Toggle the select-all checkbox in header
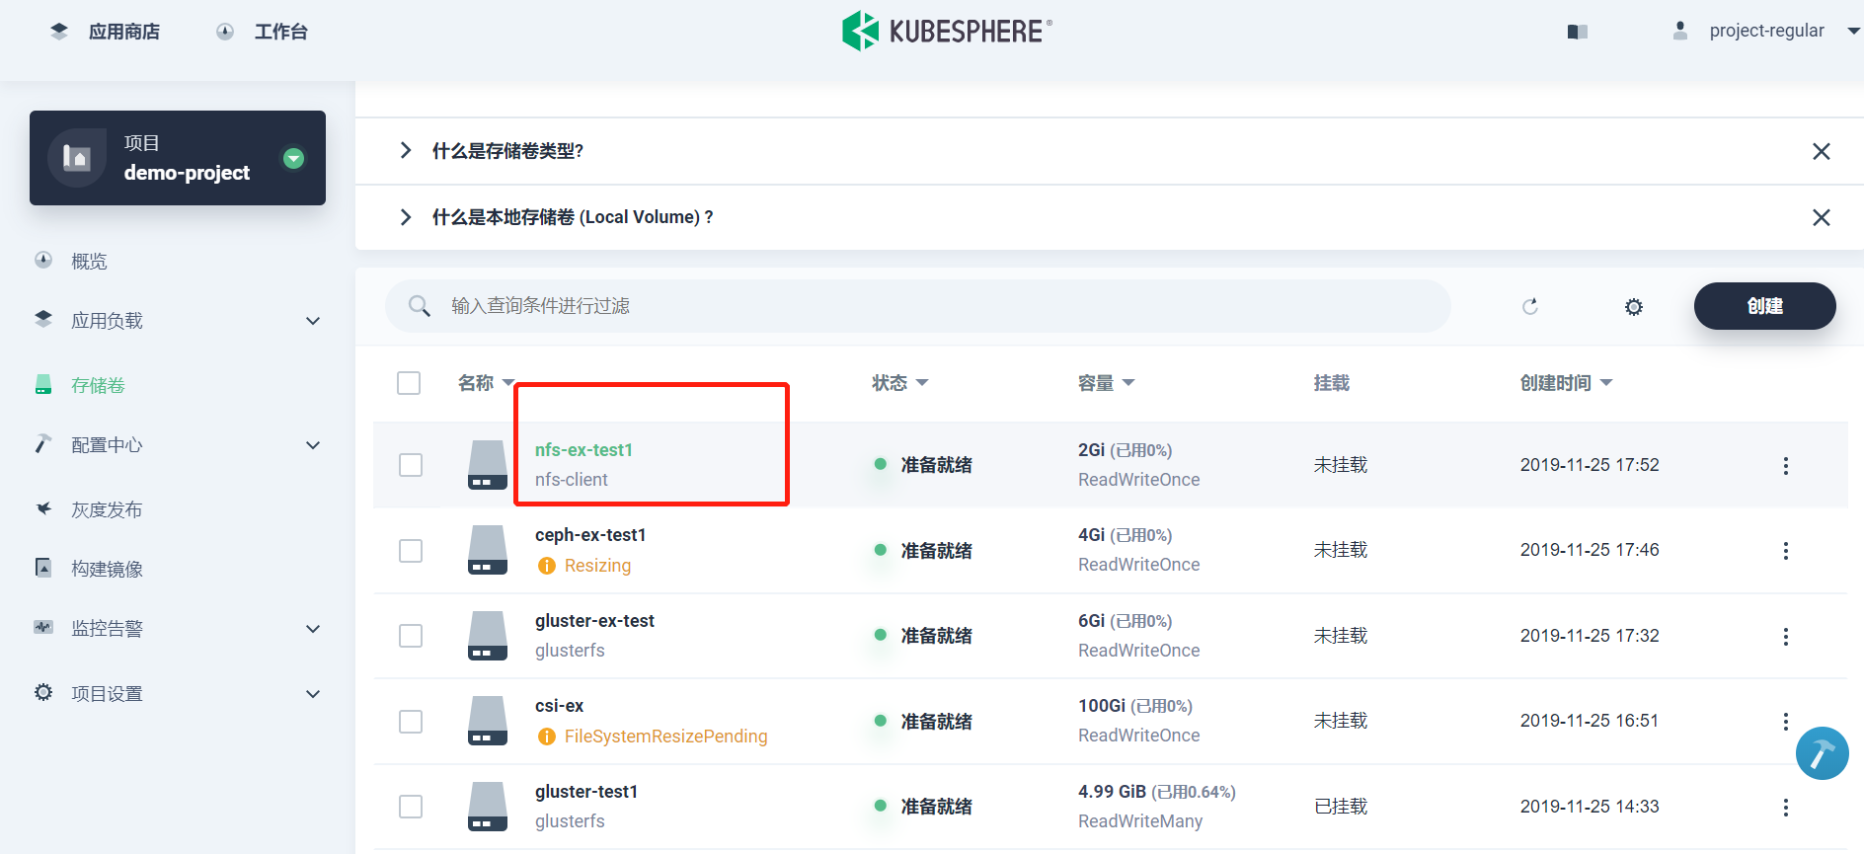 (409, 383)
